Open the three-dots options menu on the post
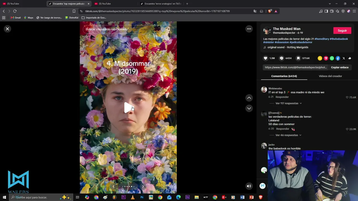The width and height of the screenshot is (358, 201). click(249, 29)
